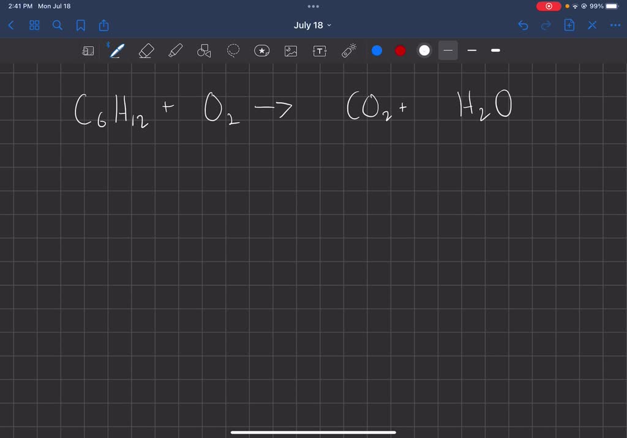Select the Eraser tool
The height and width of the screenshot is (438, 627).
146,51
